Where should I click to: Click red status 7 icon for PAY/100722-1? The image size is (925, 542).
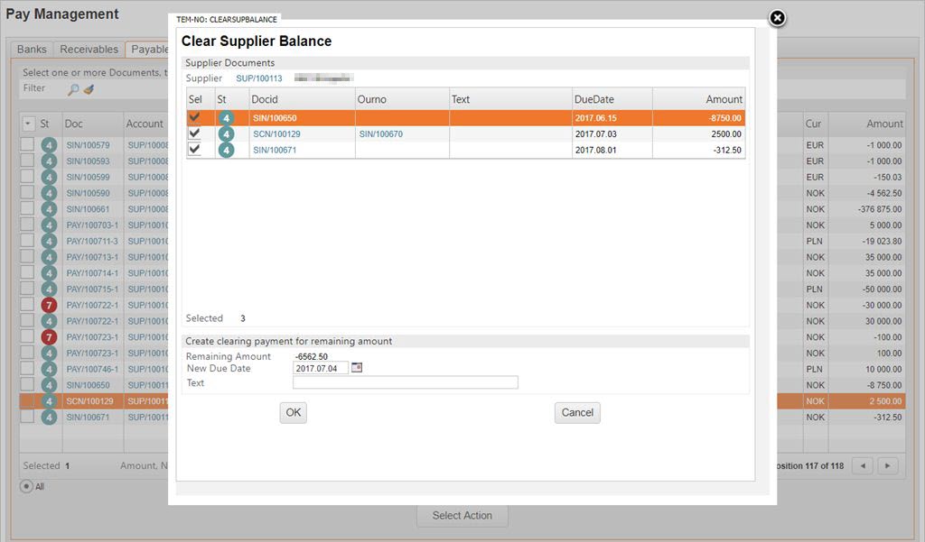coord(49,305)
